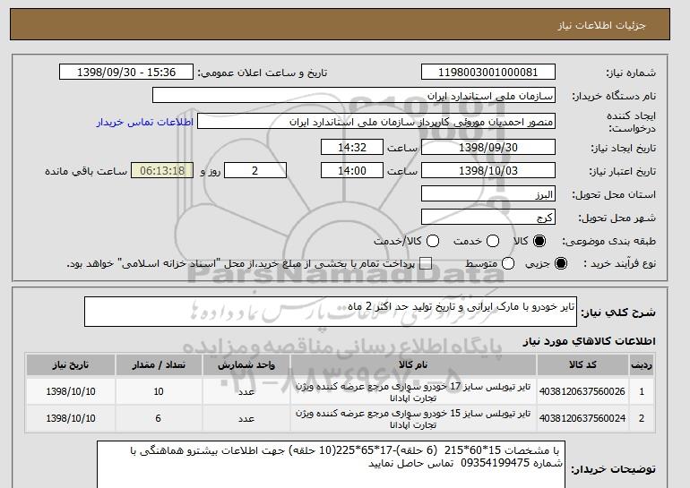Click the نام کالا column header
Screen dimensions: 690x488
coord(413,365)
